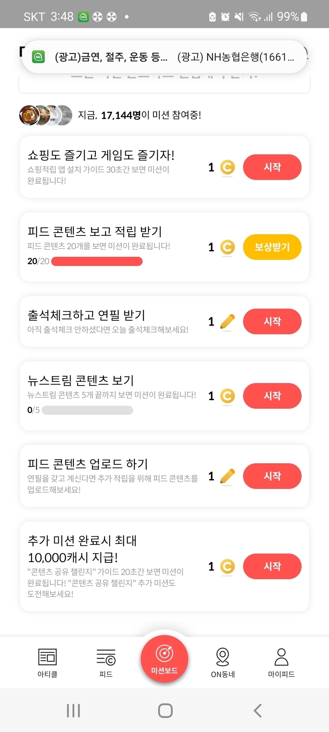Tap the pencil icon for 출석체크 mission
The height and width of the screenshot is (732, 329).
(x=227, y=322)
